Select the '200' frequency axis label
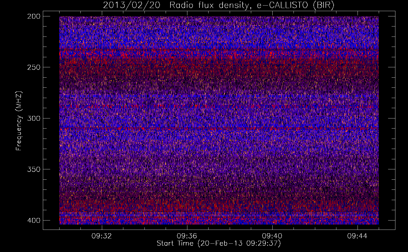This screenshot has height=252, width=408. point(34,16)
